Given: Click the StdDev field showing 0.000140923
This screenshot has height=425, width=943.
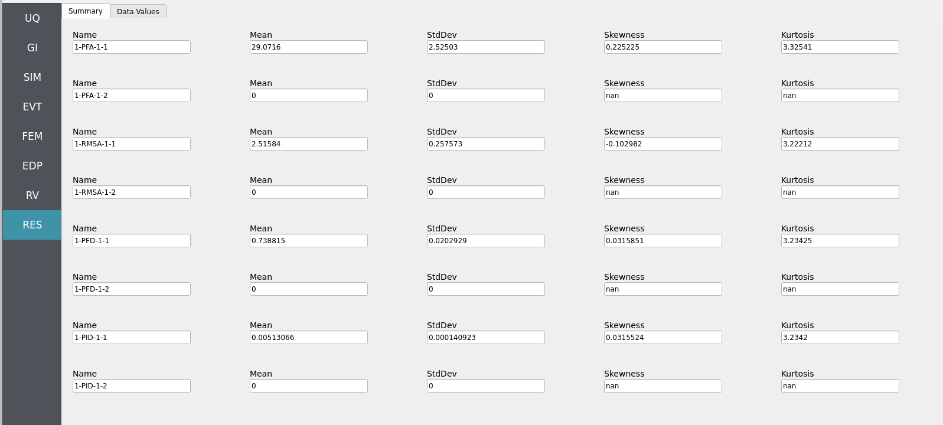Looking at the screenshot, I should (x=486, y=337).
